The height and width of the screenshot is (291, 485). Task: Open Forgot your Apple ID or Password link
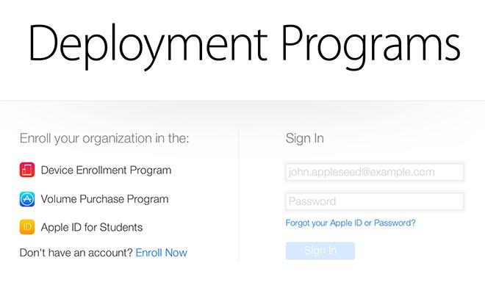click(351, 223)
